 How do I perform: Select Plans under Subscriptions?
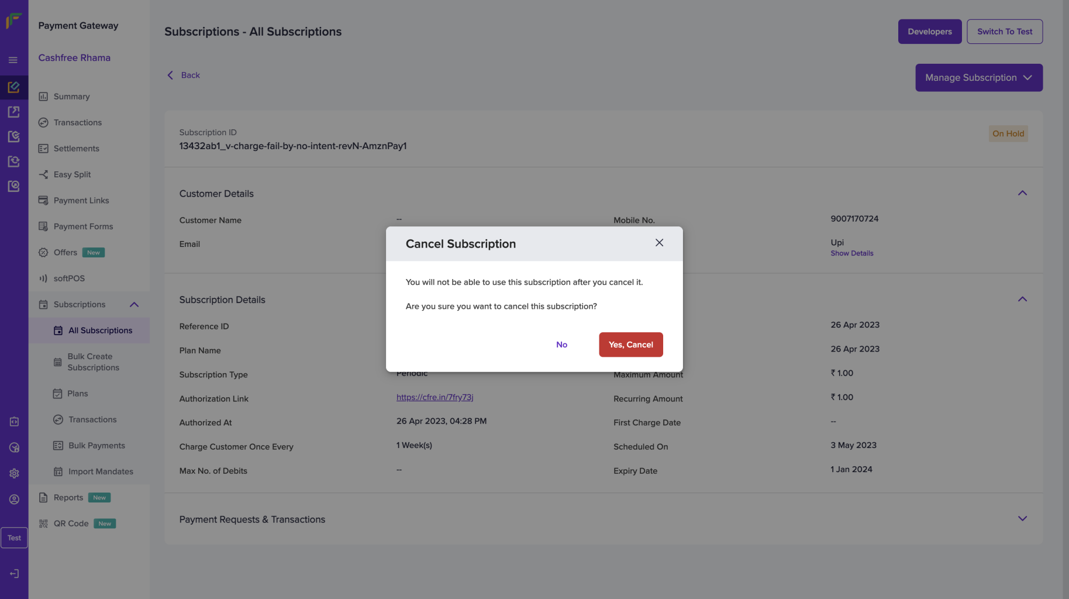[77, 393]
